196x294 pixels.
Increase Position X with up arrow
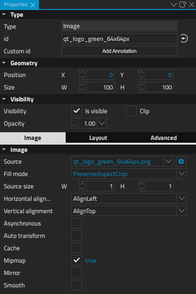(x=82, y=73)
